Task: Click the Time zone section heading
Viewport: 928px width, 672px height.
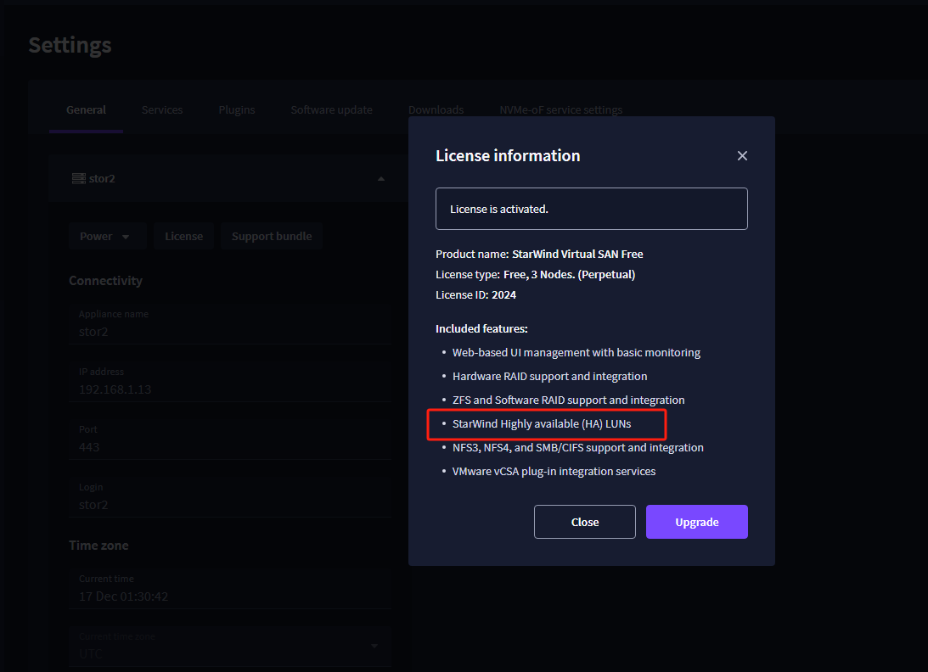Action: click(x=98, y=546)
